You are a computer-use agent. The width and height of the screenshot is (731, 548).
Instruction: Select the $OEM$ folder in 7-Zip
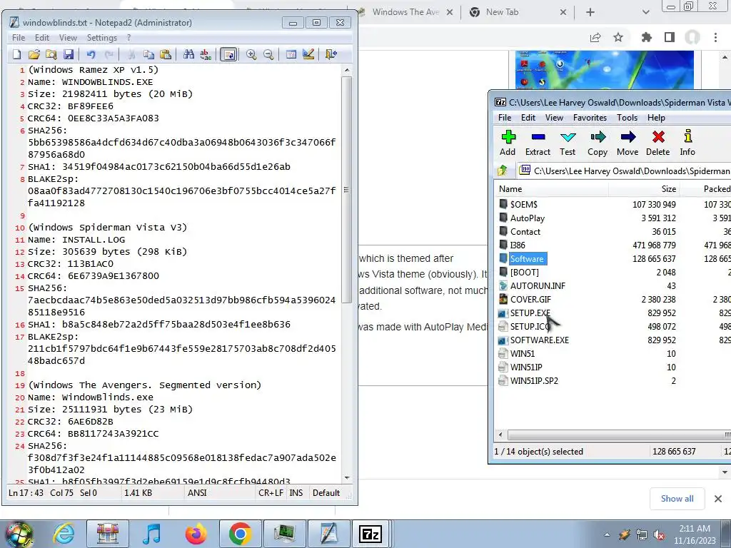(x=523, y=204)
